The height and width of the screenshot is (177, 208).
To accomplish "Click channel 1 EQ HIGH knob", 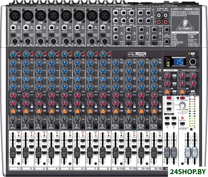I will click(13, 63).
